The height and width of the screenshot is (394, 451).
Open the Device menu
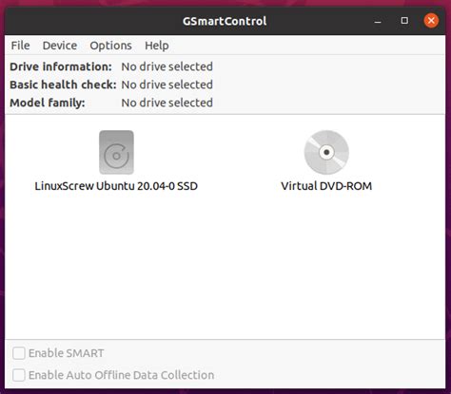(60, 46)
